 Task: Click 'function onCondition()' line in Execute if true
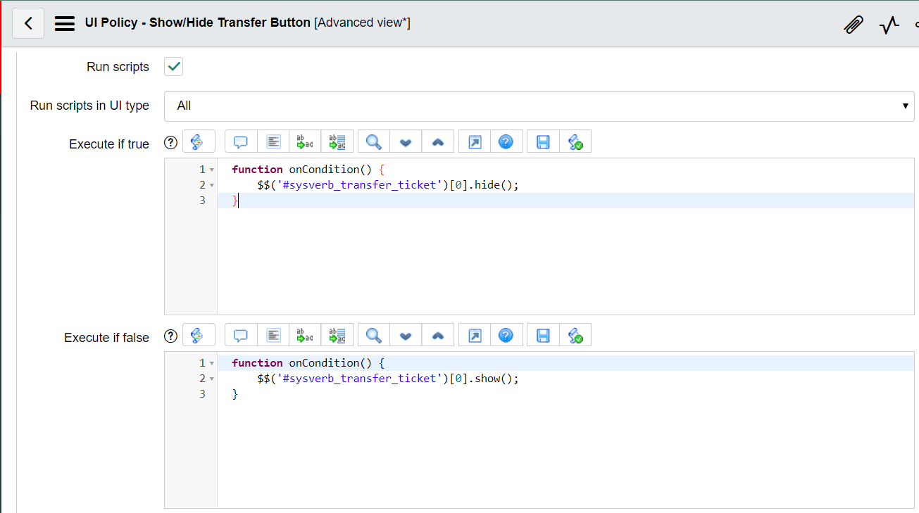308,170
